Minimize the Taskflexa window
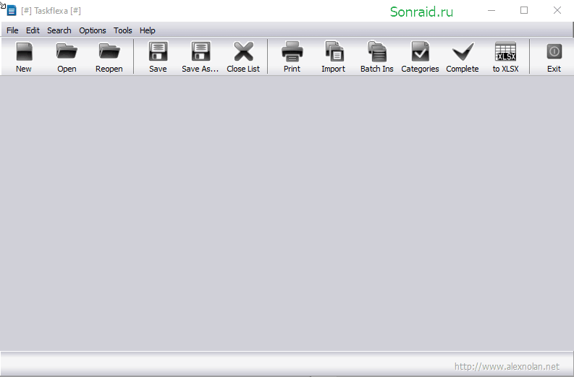Viewport: 574px width, 377px height. (491, 11)
